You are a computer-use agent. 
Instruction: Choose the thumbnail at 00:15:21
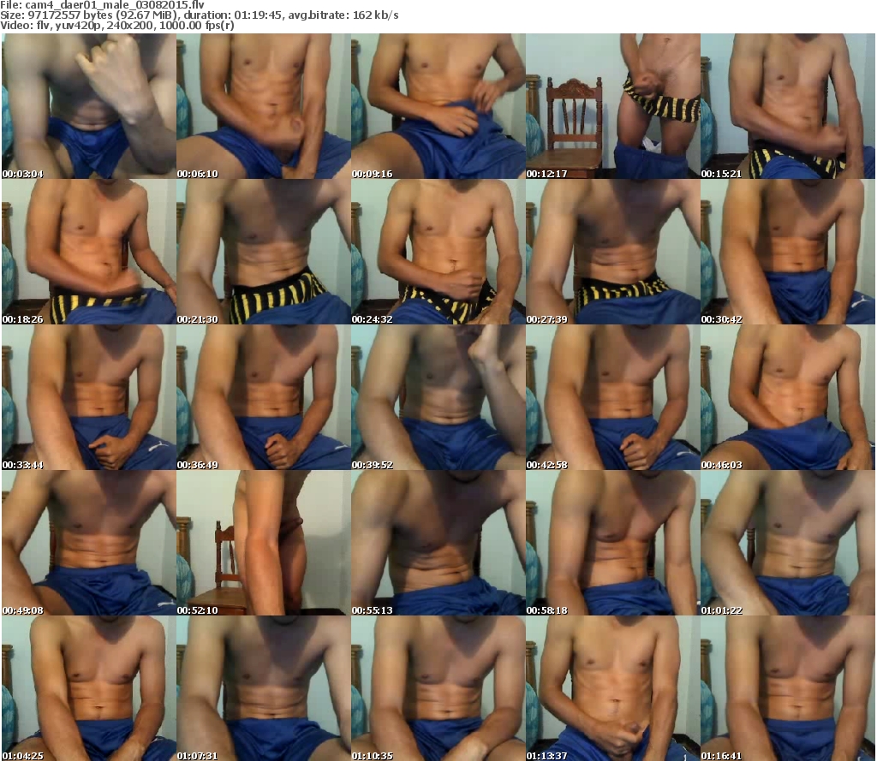pyautogui.click(x=788, y=106)
